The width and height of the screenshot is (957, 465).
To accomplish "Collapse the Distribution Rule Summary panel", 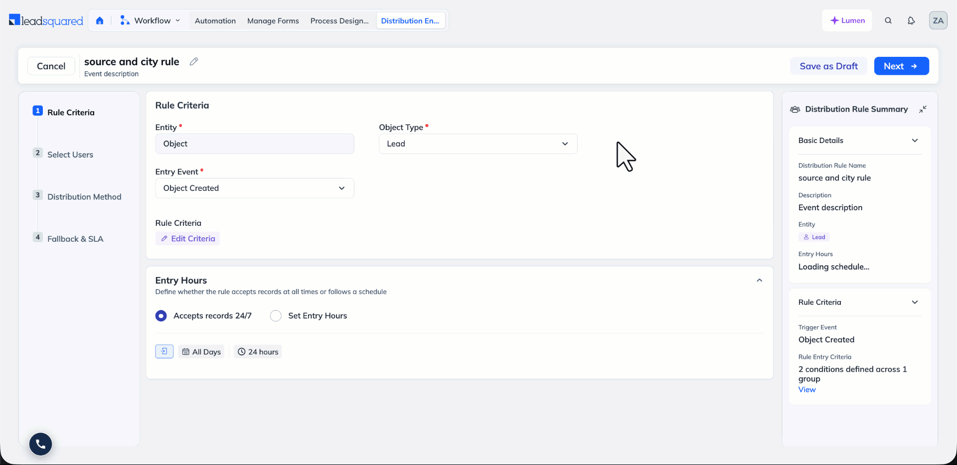I will (923, 109).
